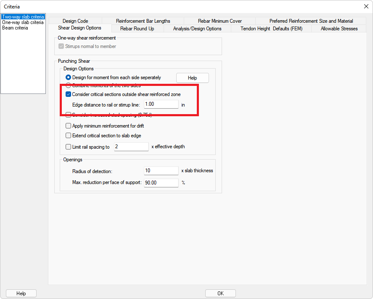Select One-way slab criteria in list
The width and height of the screenshot is (373, 299).
coord(23,22)
